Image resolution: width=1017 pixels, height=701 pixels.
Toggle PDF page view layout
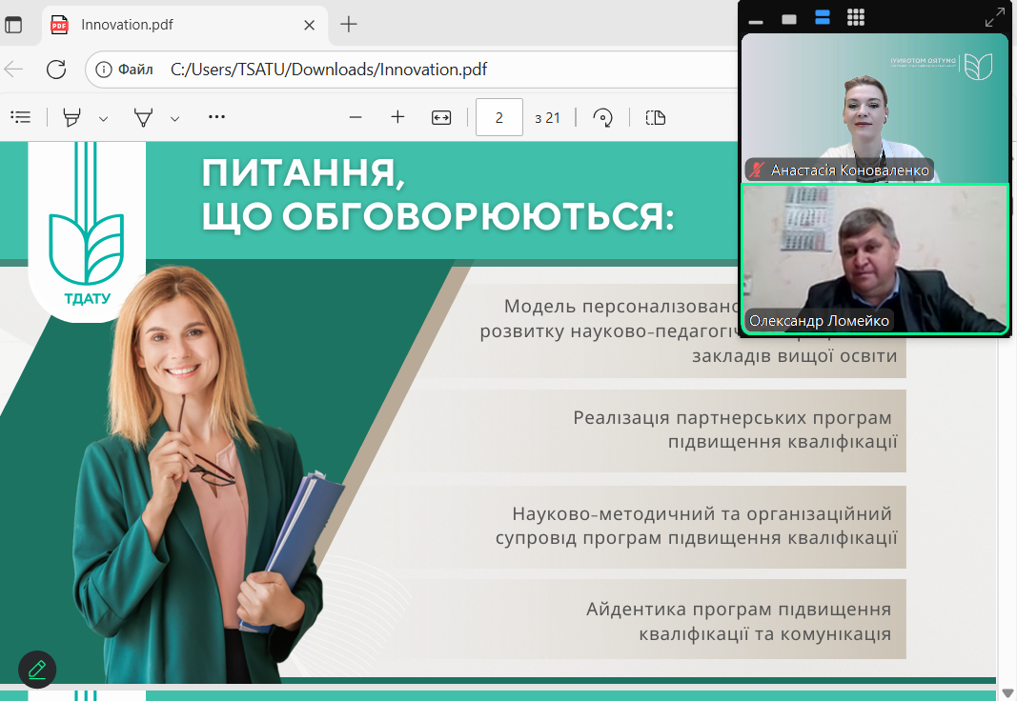(656, 117)
